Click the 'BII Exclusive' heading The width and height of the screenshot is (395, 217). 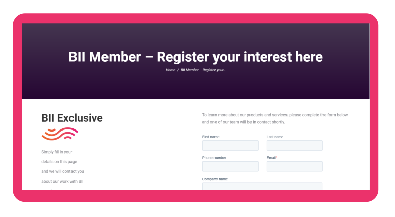point(72,118)
